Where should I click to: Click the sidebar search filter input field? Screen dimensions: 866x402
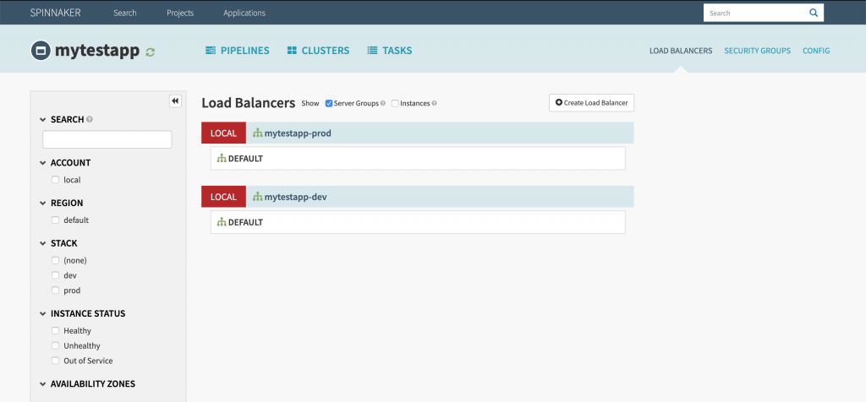coord(107,139)
